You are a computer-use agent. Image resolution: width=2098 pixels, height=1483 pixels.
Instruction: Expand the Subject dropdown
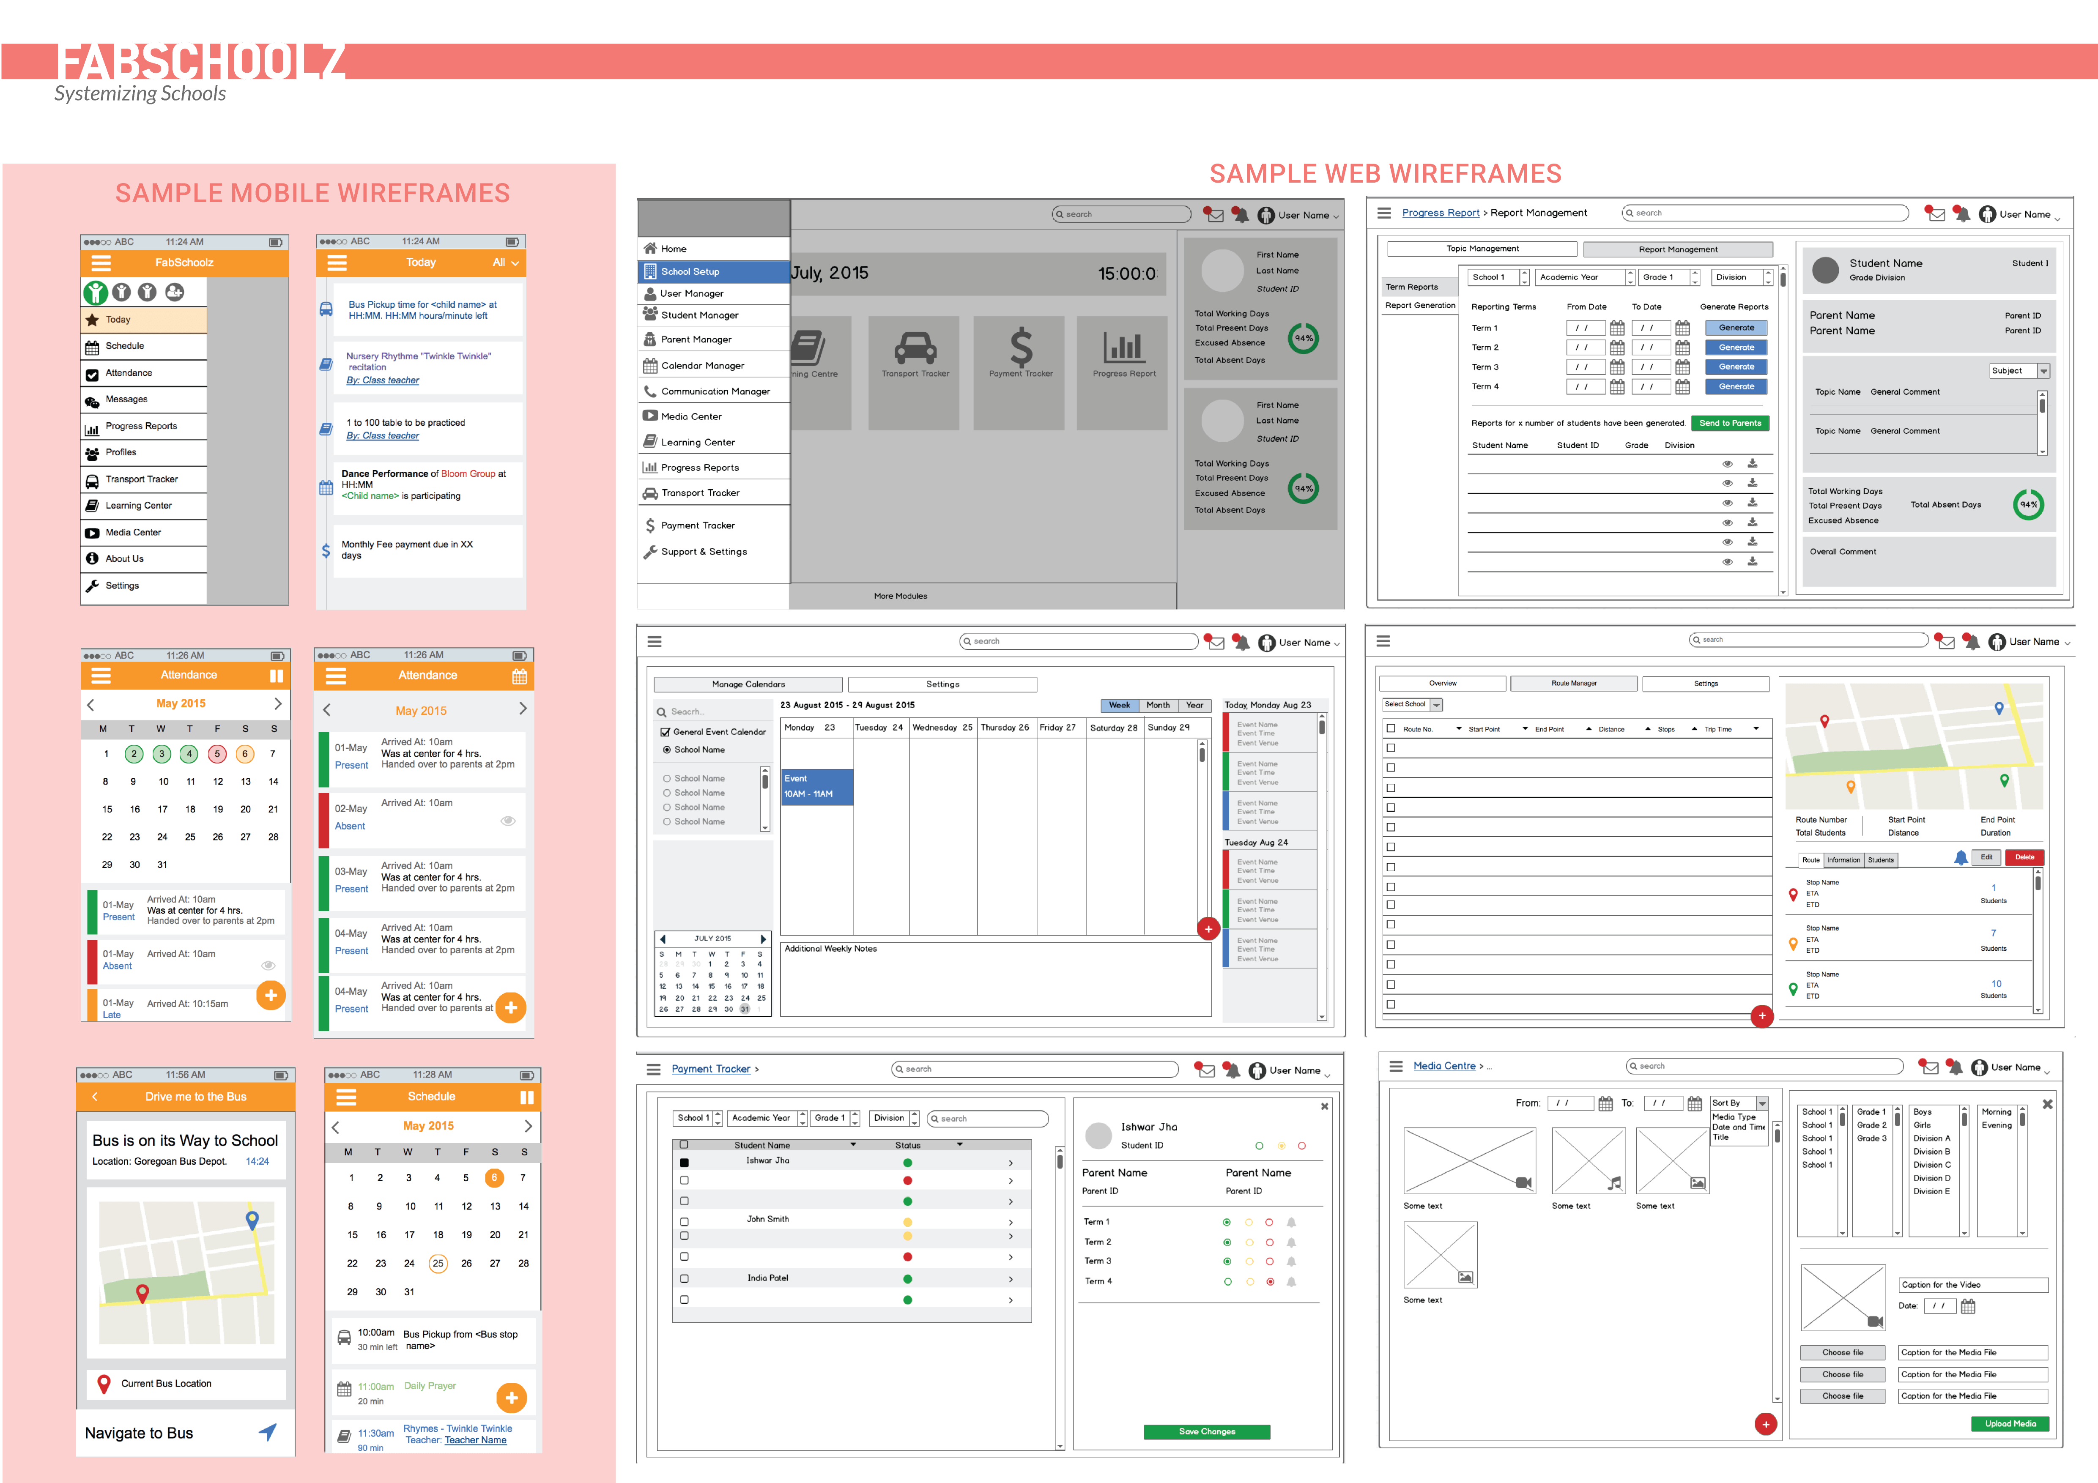2043,371
